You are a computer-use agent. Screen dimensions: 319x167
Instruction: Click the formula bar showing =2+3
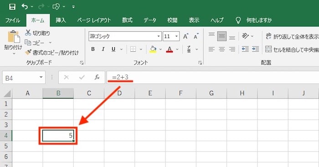click(x=213, y=77)
